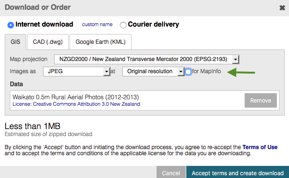Viewport: 289px width, 178px height.
Task: Open the Terms of Use link
Action: tap(260, 147)
